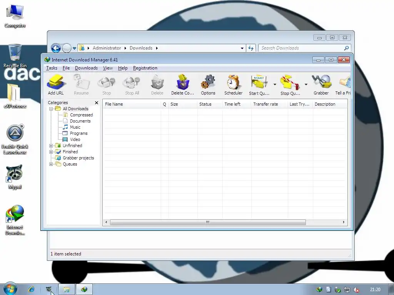Click the Q column header

165,104
